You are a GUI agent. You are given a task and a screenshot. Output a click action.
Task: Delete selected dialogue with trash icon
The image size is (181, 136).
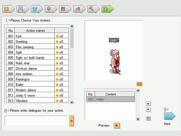(148, 118)
